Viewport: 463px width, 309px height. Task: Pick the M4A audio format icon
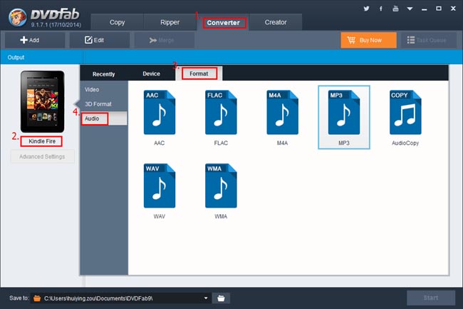click(x=282, y=112)
